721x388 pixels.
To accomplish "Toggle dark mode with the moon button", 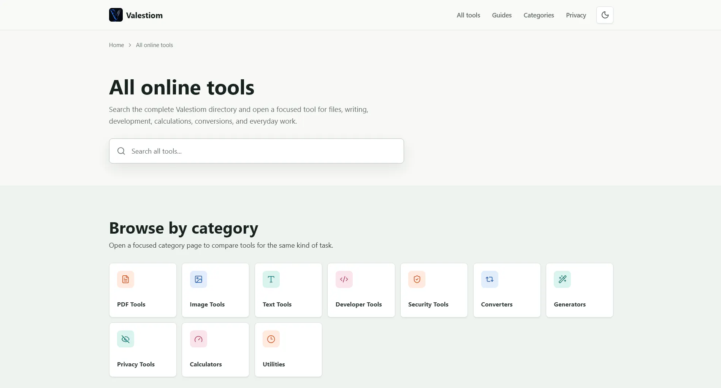I will 605,15.
